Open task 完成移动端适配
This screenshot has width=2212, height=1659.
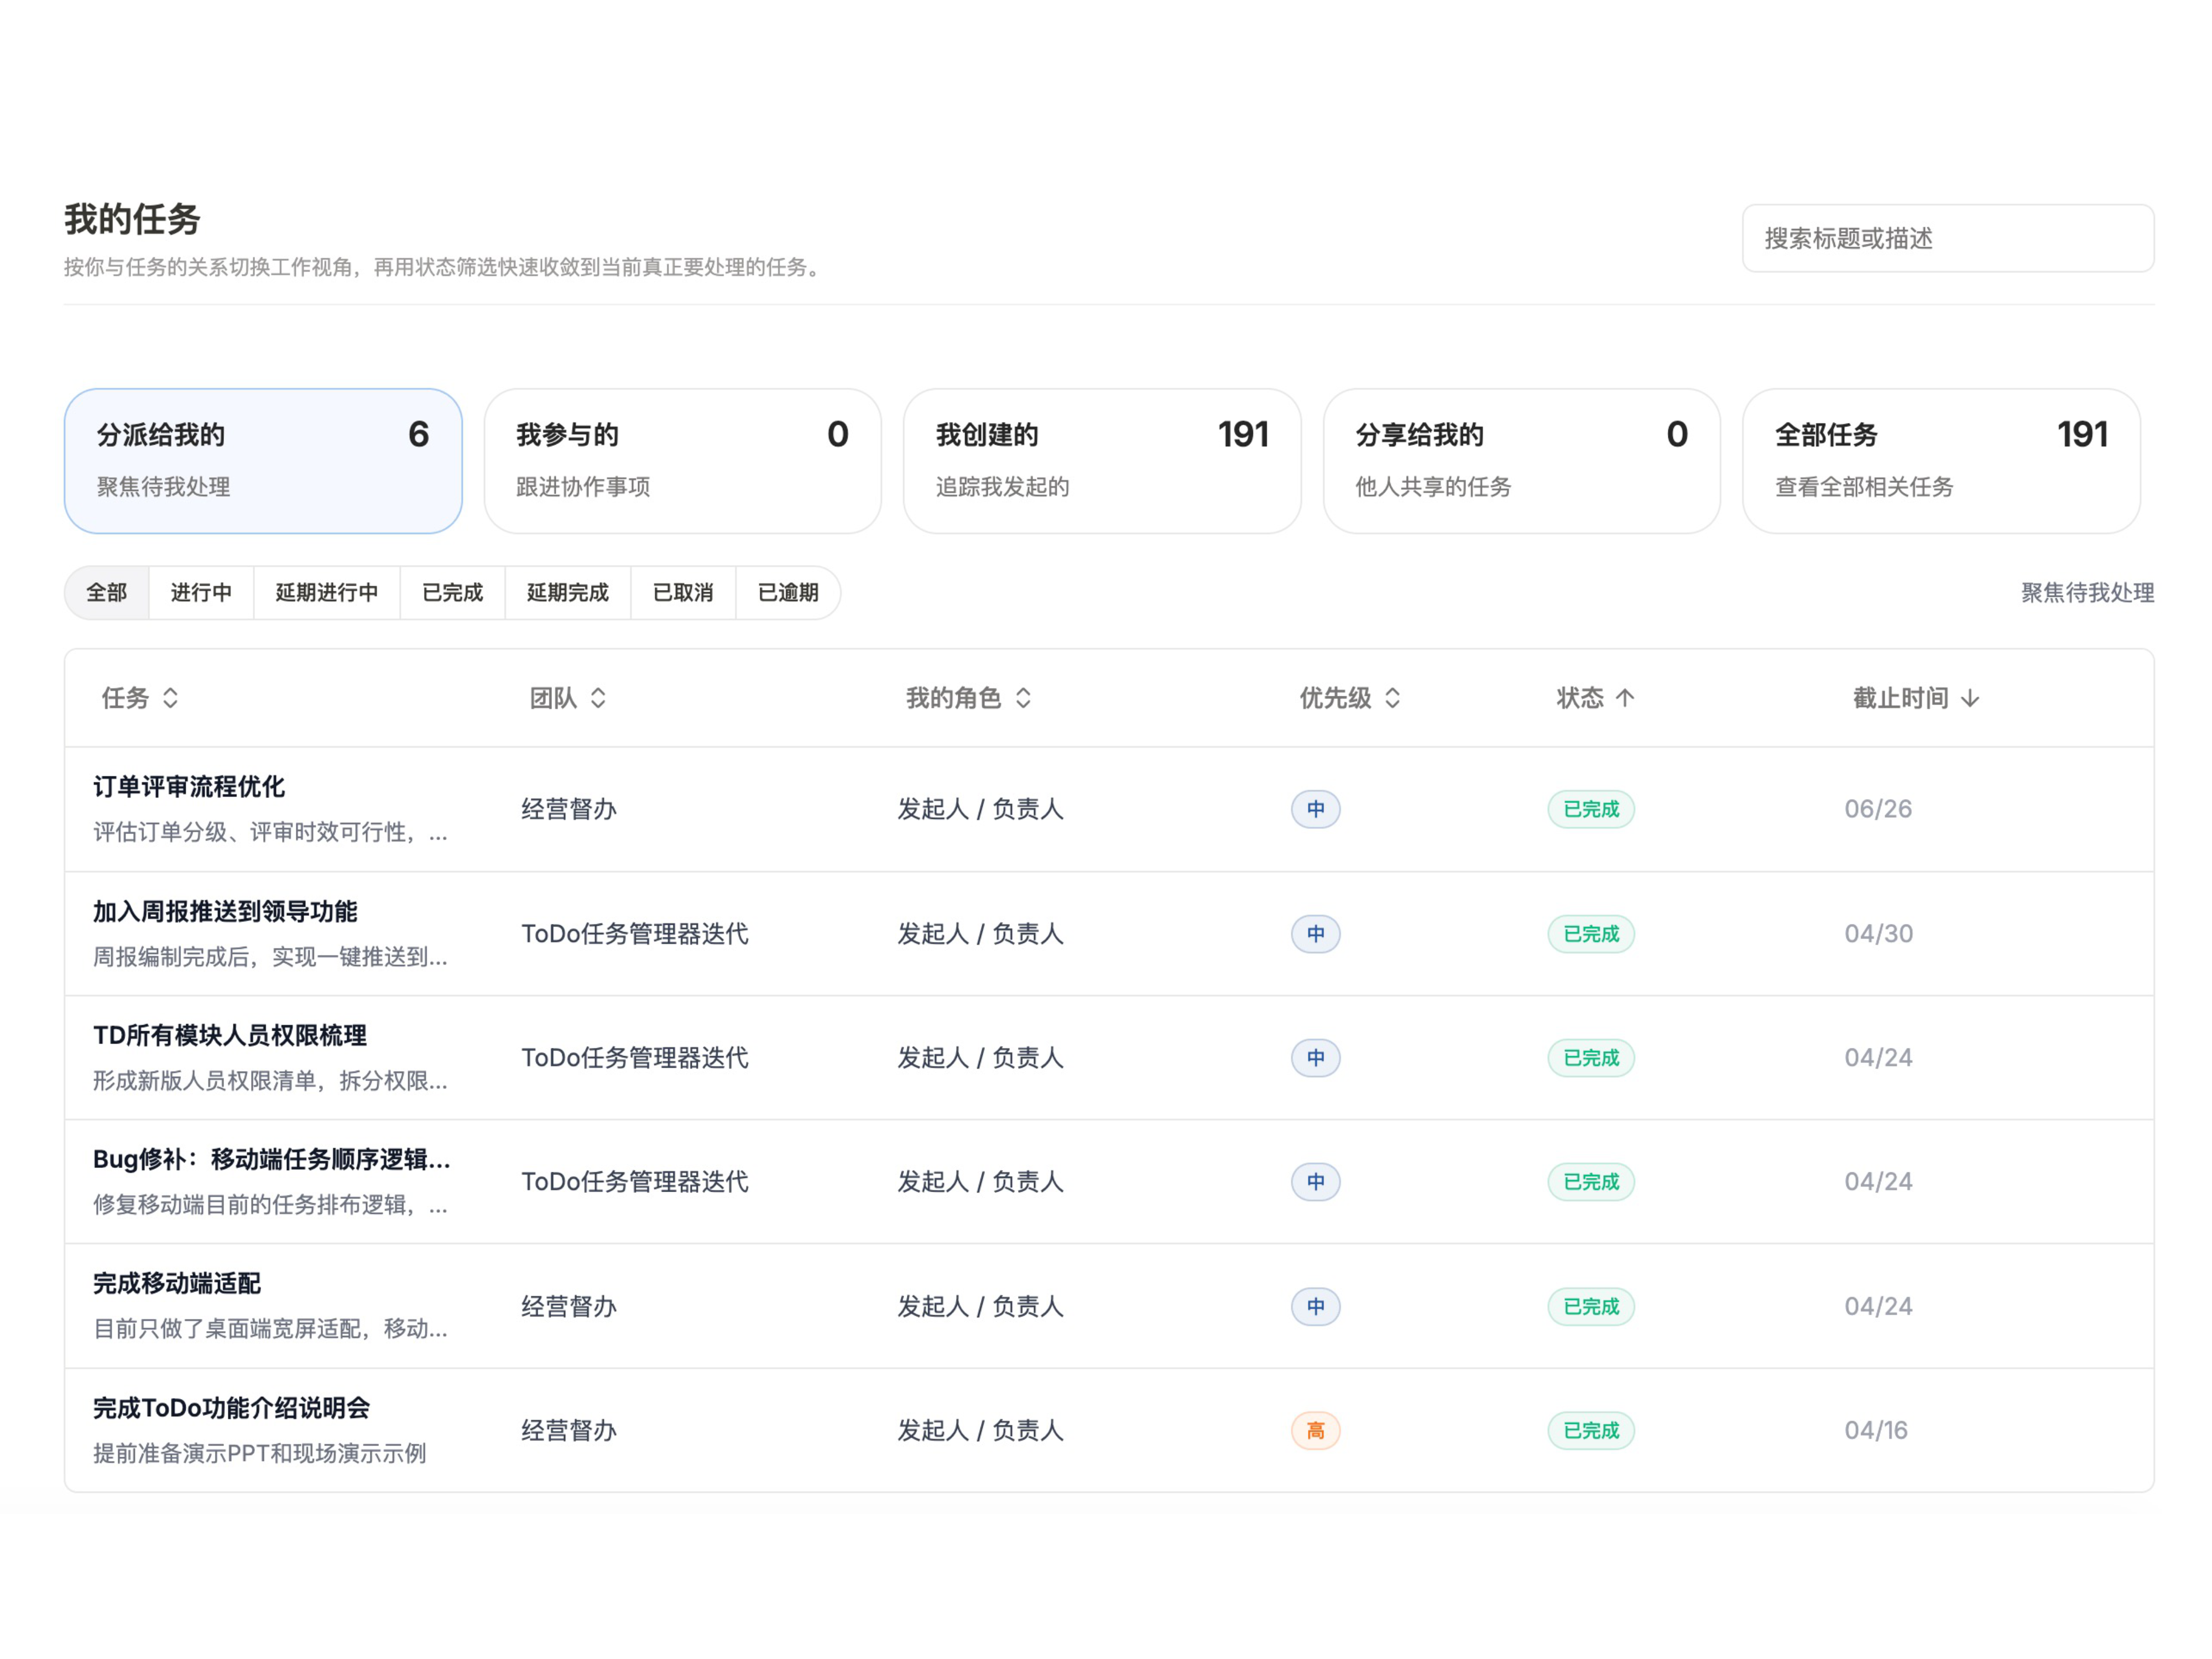click(177, 1284)
